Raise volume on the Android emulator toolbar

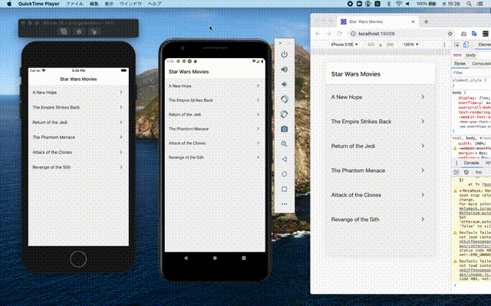[x=284, y=70]
